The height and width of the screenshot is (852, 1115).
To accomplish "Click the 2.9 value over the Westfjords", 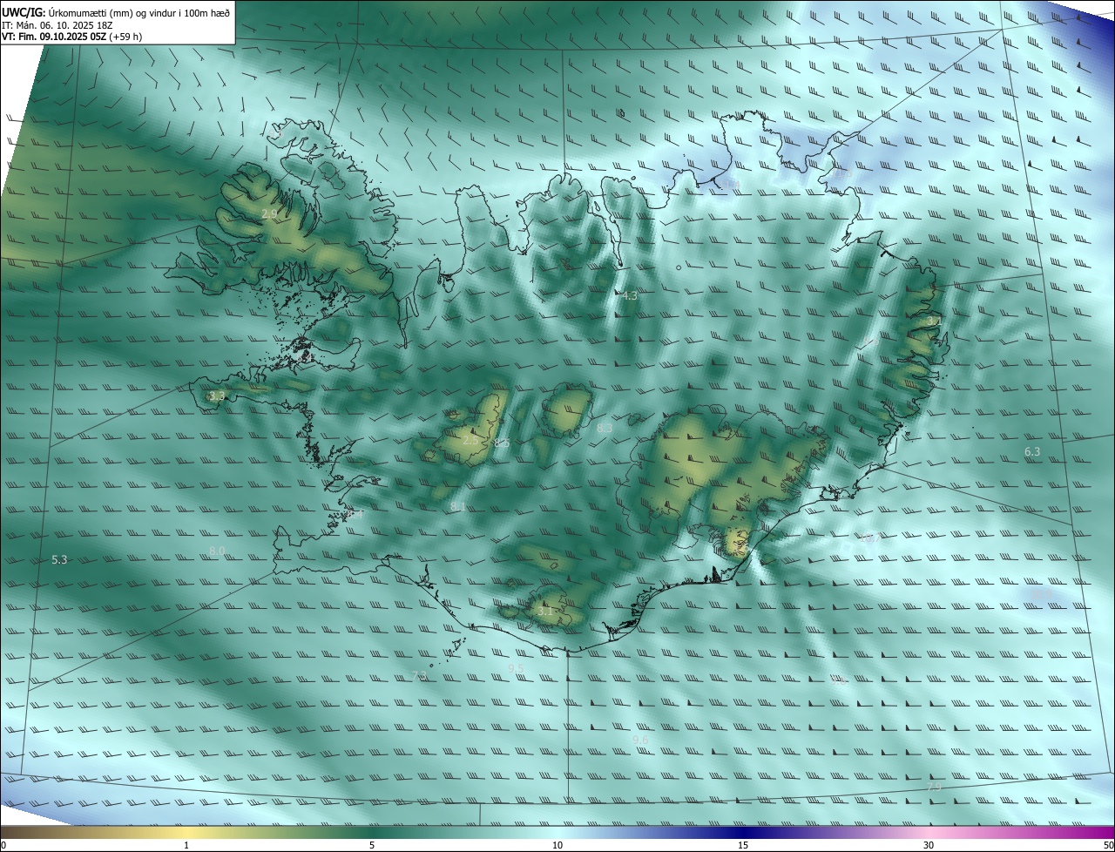I will click(269, 213).
